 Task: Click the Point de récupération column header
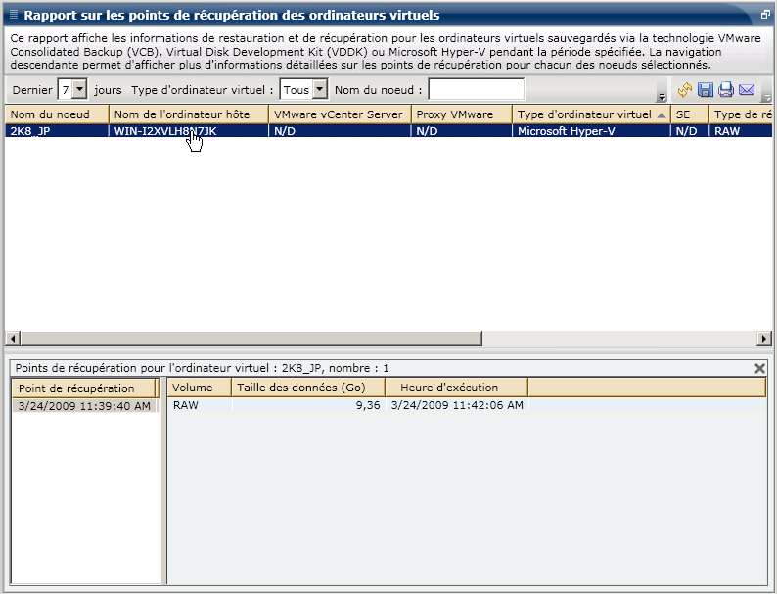coord(83,388)
